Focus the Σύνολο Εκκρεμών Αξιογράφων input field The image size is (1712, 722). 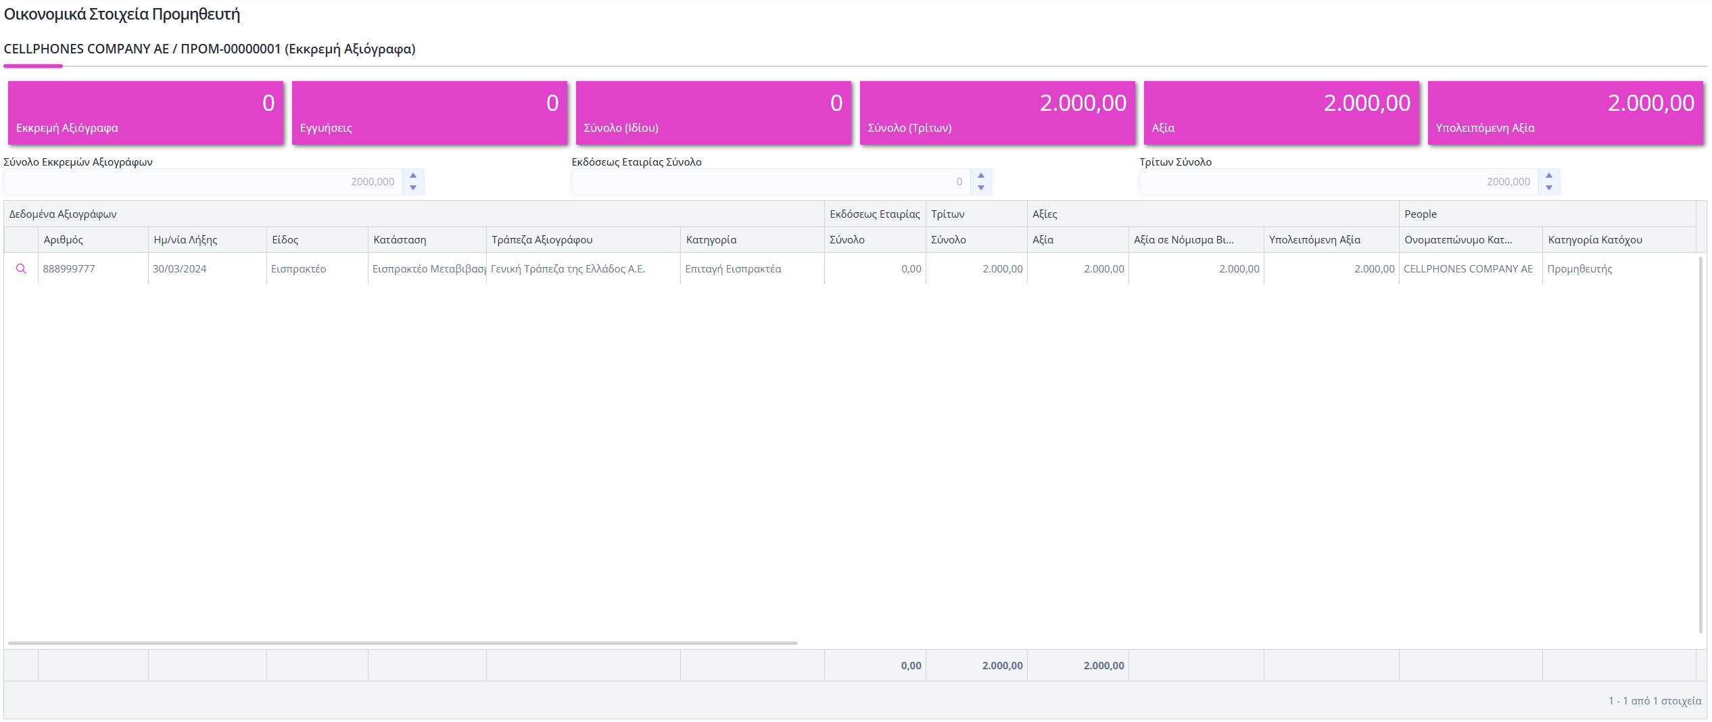(x=203, y=182)
